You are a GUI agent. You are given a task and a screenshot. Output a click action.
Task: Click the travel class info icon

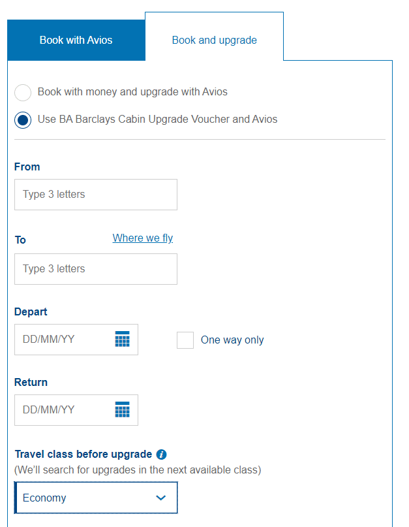click(162, 454)
